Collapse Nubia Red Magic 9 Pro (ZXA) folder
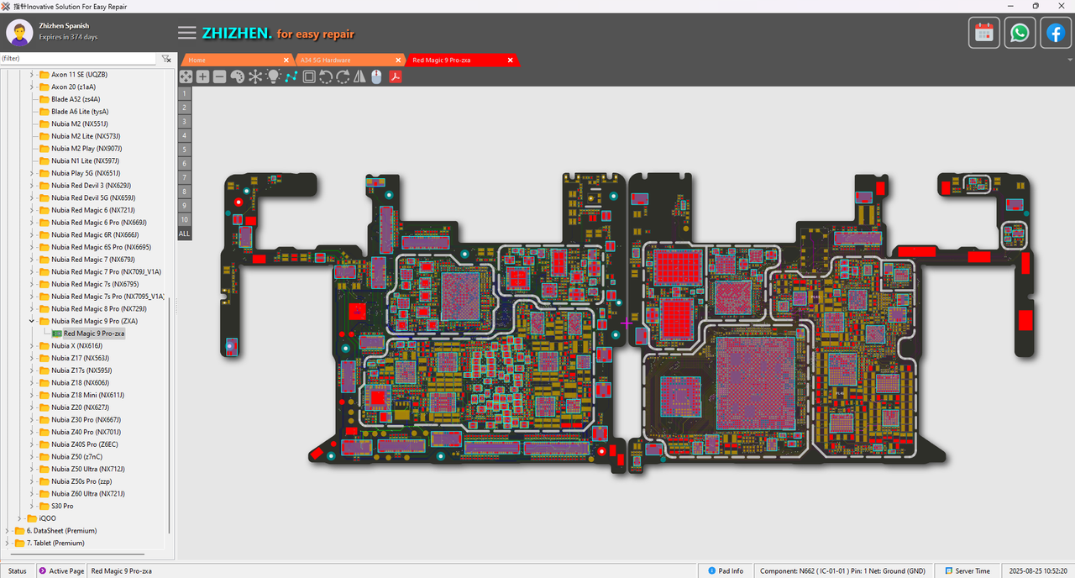 coord(33,321)
